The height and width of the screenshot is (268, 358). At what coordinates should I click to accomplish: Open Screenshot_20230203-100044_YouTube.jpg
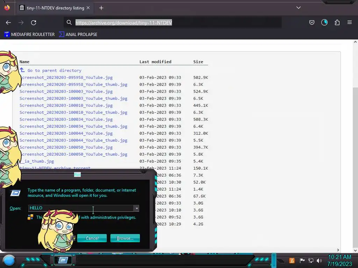click(x=66, y=133)
